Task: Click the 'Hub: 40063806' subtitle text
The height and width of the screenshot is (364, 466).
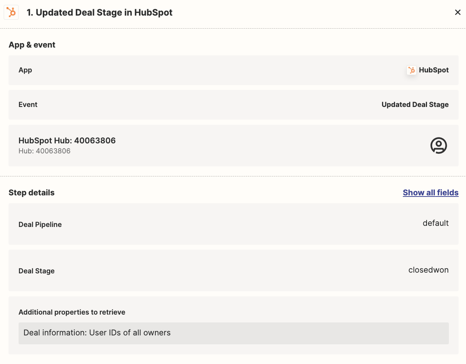Action: [45, 151]
